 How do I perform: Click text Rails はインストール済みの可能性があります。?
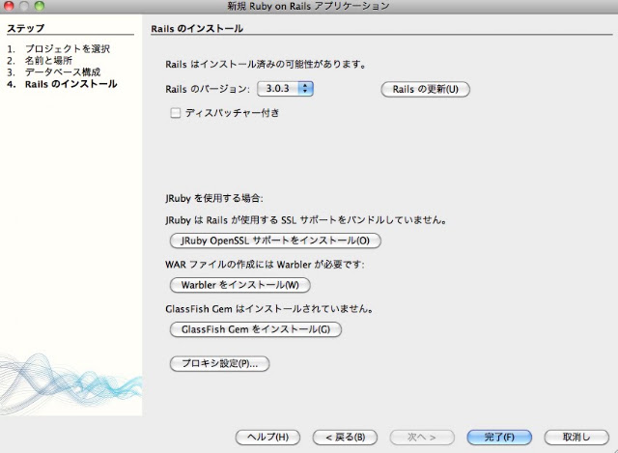tap(267, 65)
